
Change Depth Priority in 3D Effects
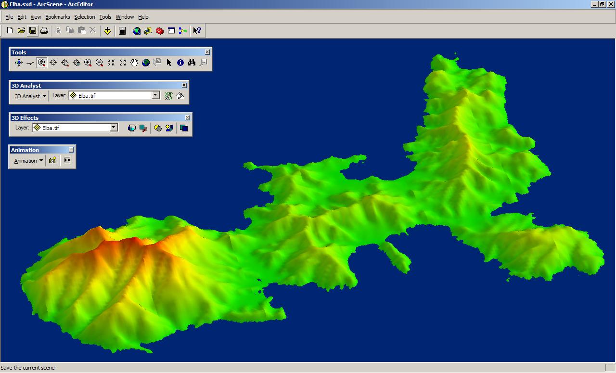click(183, 128)
